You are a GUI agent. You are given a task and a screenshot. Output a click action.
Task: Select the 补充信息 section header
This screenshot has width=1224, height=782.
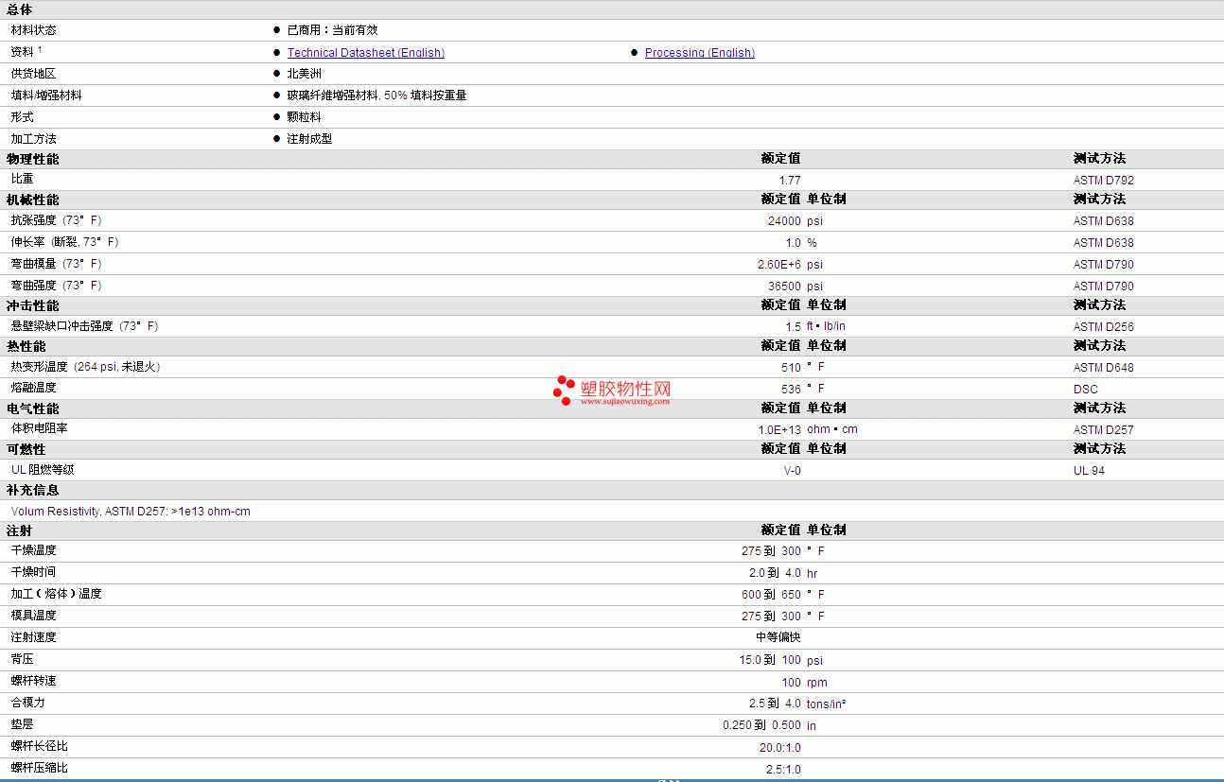pyautogui.click(x=32, y=490)
